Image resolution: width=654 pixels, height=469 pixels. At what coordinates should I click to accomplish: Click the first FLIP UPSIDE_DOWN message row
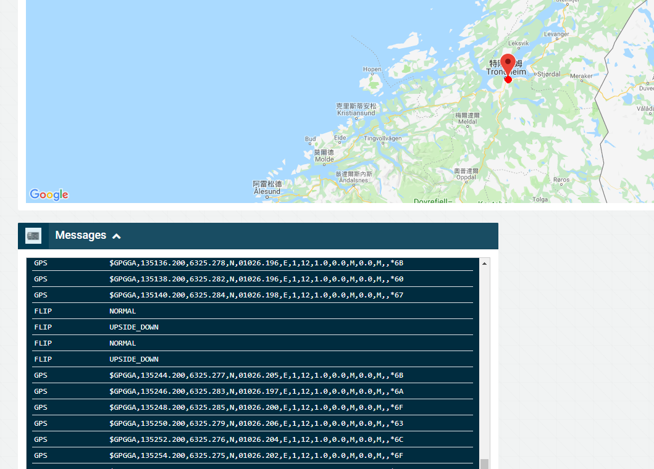(253, 327)
